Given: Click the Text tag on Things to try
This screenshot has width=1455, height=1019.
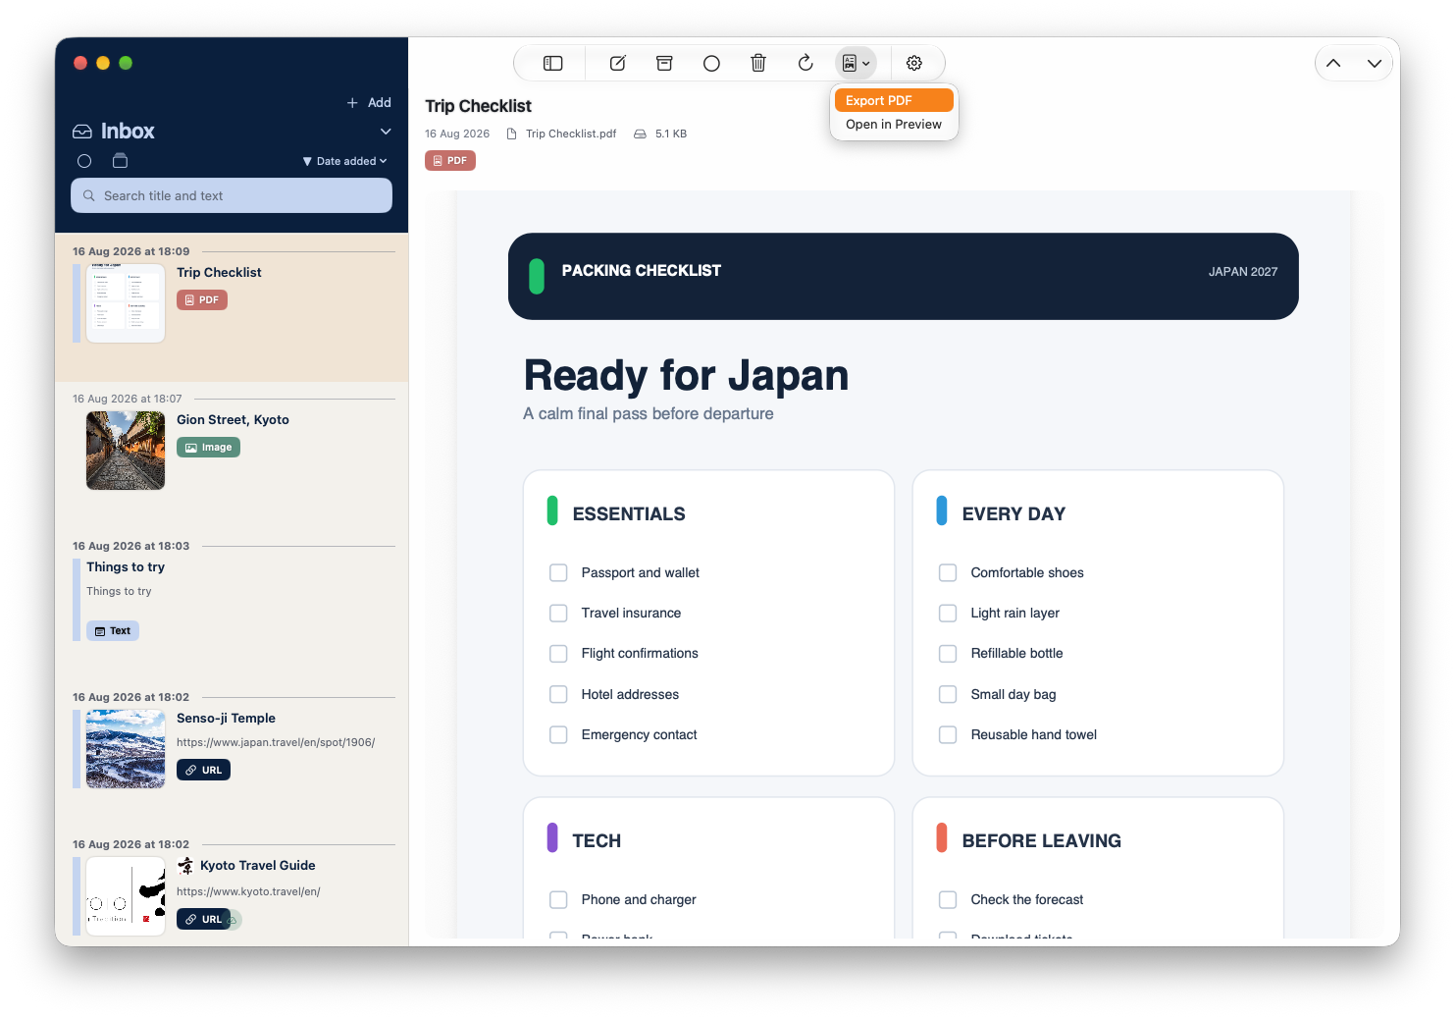Looking at the screenshot, I should click(x=113, y=631).
